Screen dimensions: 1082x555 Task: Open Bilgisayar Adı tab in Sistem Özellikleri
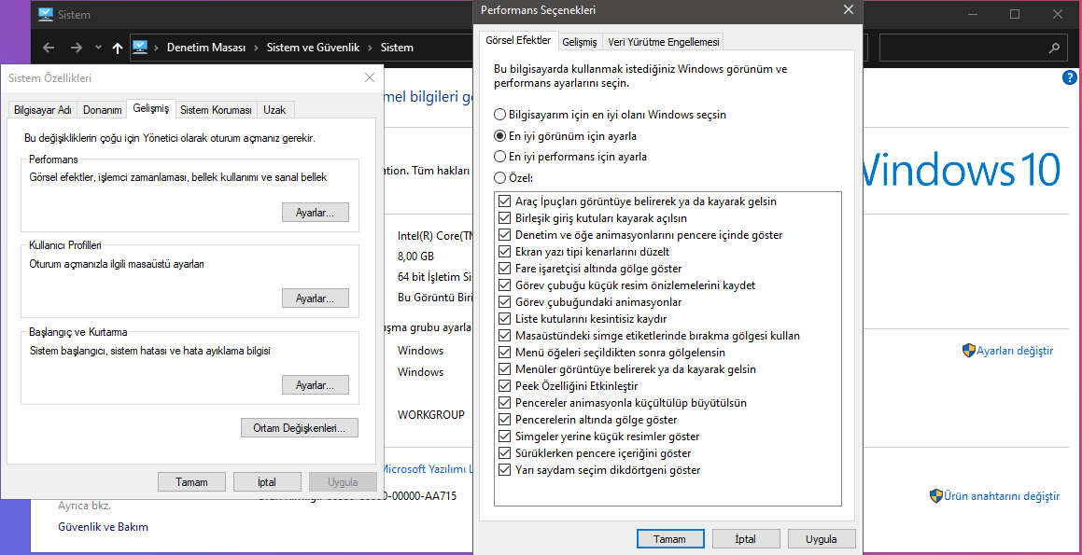(43, 110)
